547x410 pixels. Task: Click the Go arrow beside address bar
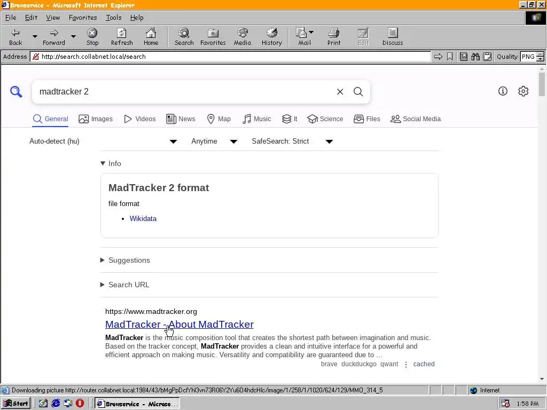[438, 57]
